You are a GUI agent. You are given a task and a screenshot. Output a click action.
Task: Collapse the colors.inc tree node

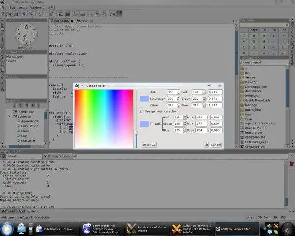pyautogui.click(x=9, y=117)
